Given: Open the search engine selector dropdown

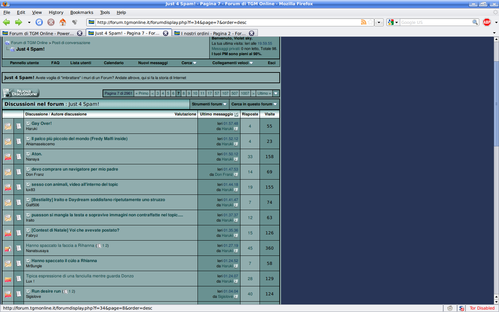Looking at the screenshot, I should click(x=396, y=22).
